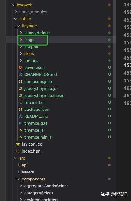The width and height of the screenshot is (131, 201).
Task: Expand the node_modules folder
Action: (x=16, y=12)
